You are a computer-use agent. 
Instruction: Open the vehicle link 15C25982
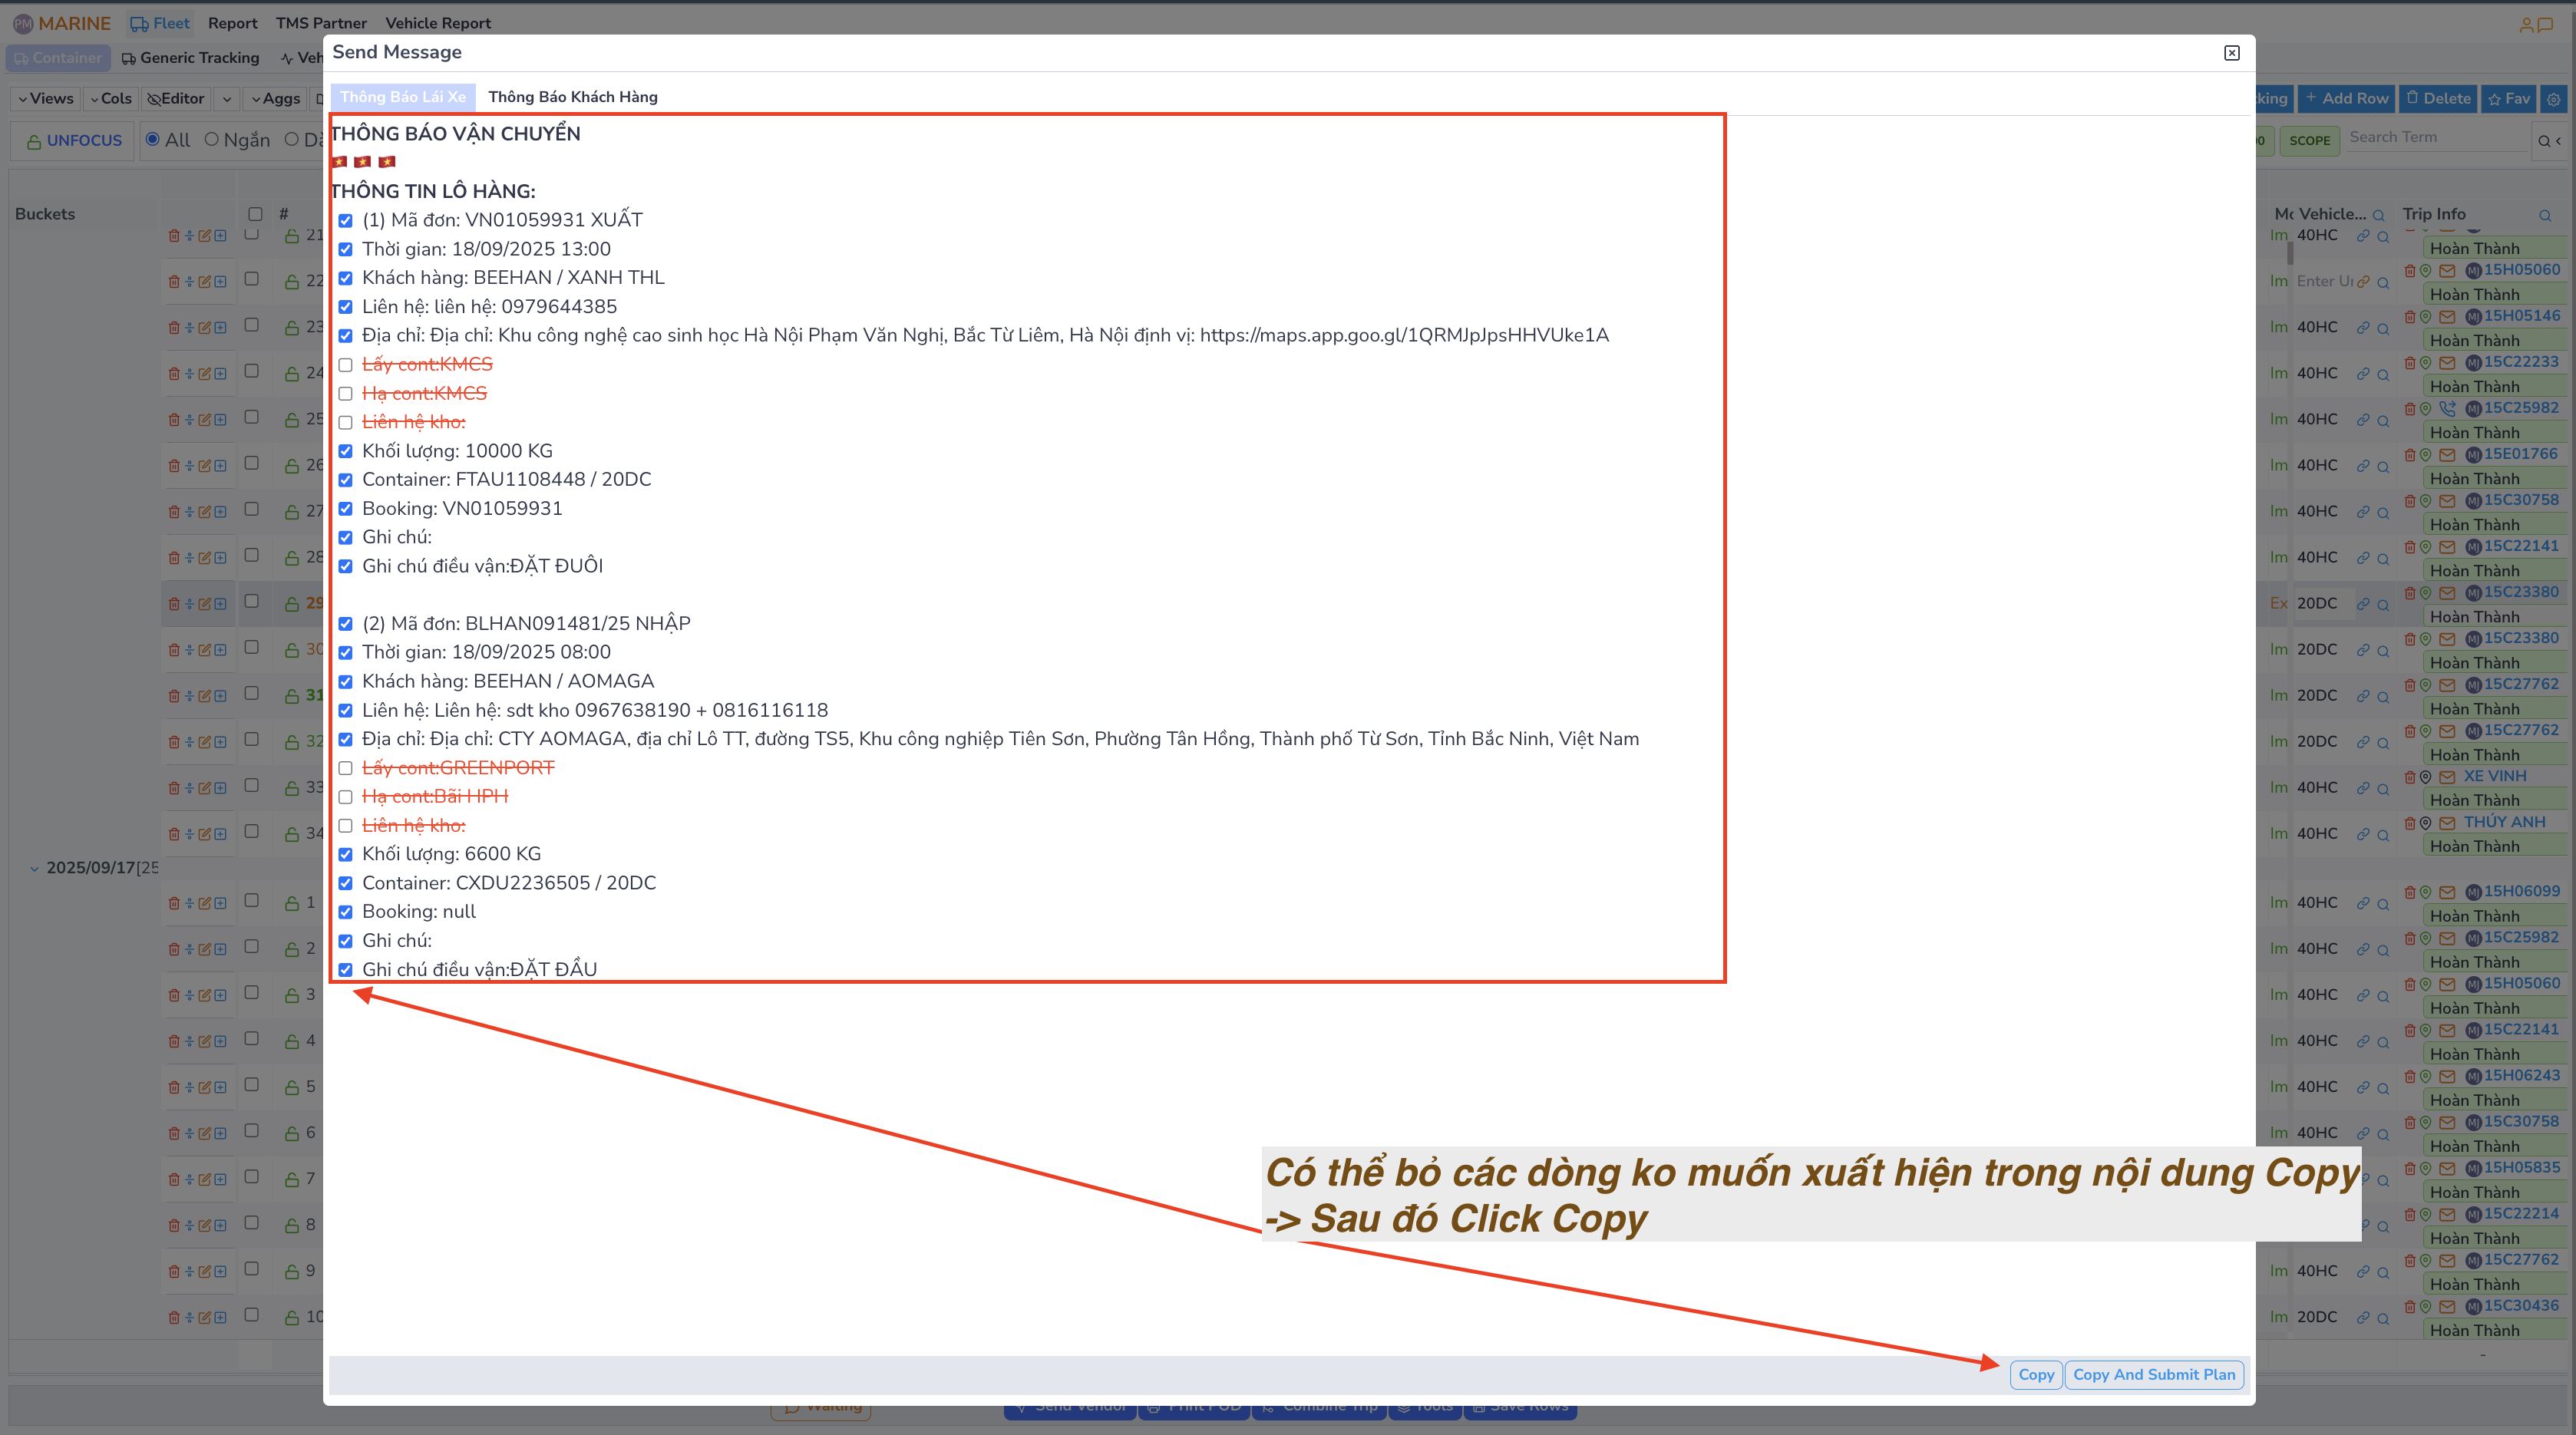[x=2521, y=407]
